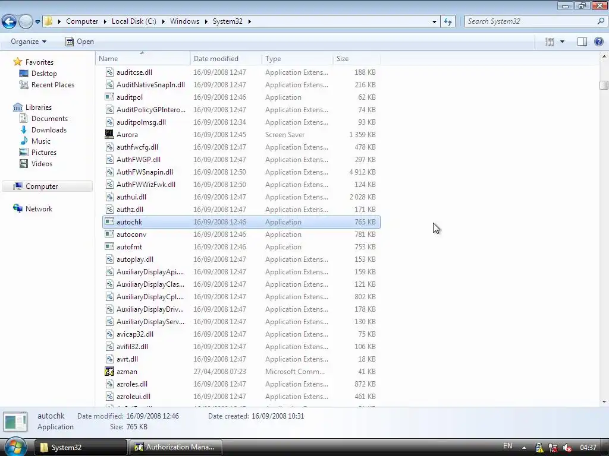Select file autoplay.dll
This screenshot has height=456, width=609.
click(241, 259)
